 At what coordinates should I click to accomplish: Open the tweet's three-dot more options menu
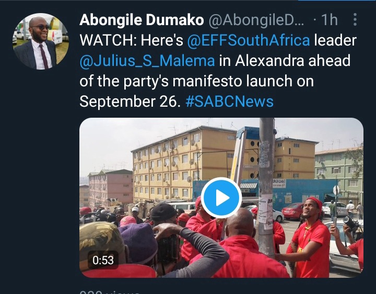[x=355, y=19]
